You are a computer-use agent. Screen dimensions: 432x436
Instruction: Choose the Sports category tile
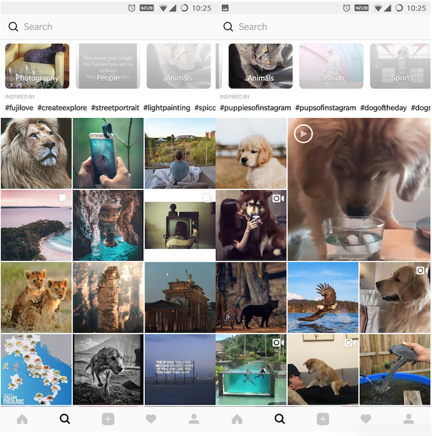(401, 66)
